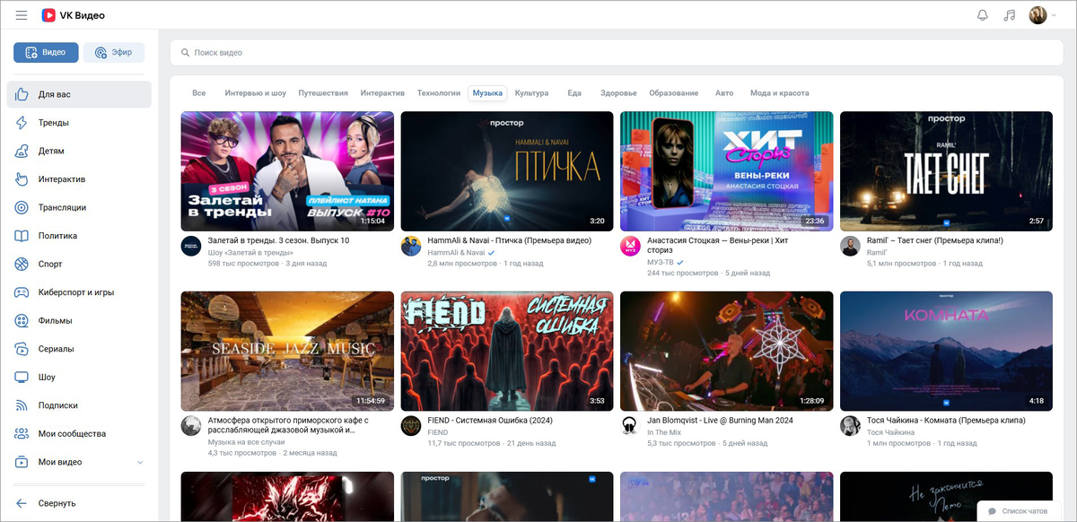Open the МУЗ-ТВ channel avatar
Image resolution: width=1077 pixels, height=522 pixels.
(631, 247)
